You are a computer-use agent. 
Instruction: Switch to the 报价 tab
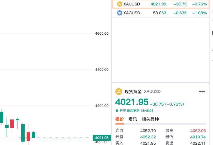point(120,119)
